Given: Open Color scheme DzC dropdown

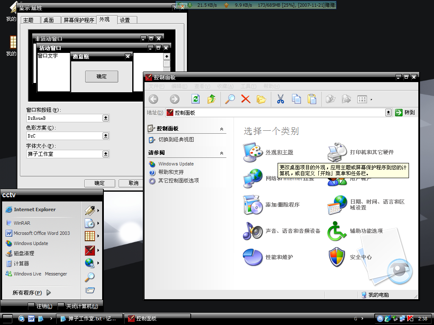Looking at the screenshot, I should [106, 136].
